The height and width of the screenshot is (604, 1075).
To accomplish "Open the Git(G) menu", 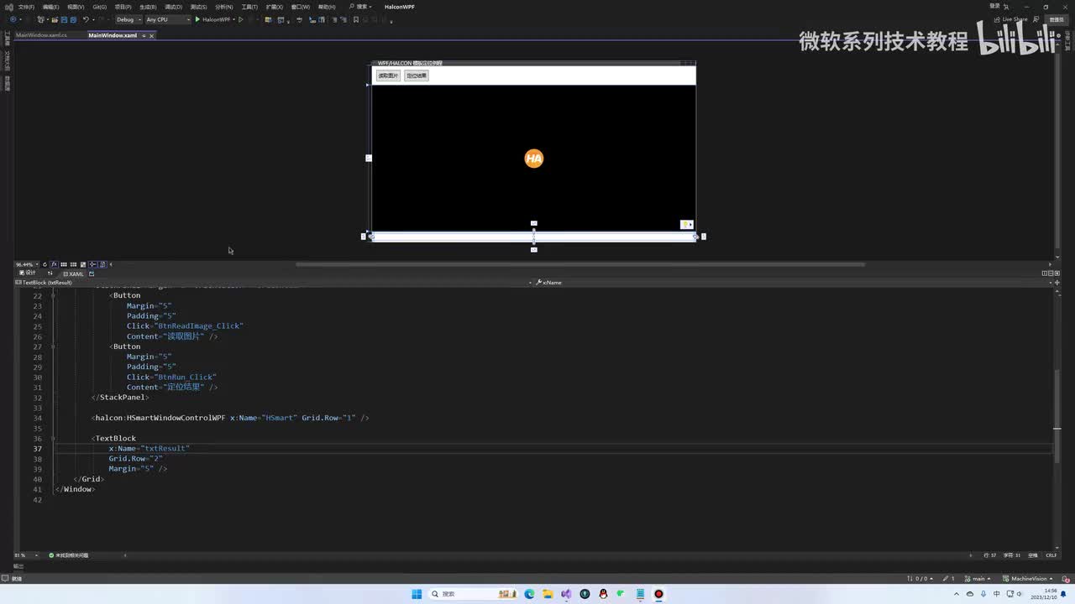I will coord(100,7).
